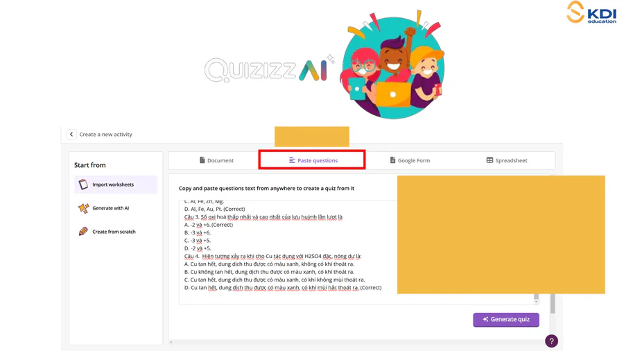Click the KDI education logo
The image size is (624, 351).
click(591, 12)
